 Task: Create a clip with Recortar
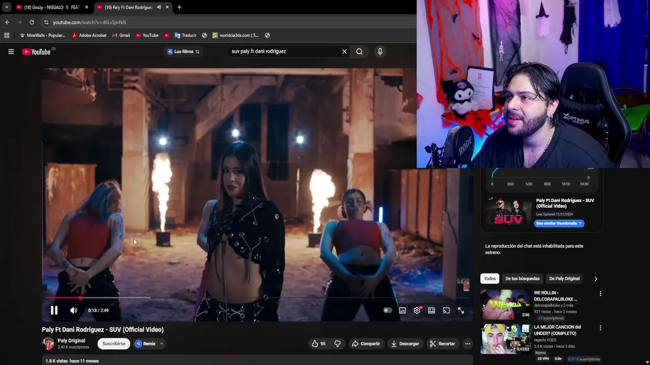click(442, 344)
